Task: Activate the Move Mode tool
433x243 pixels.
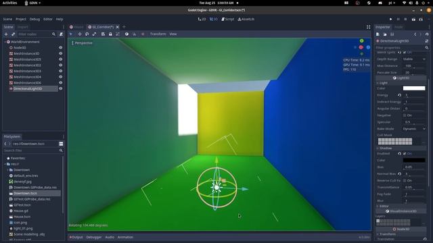Action: pyautogui.click(x=80, y=34)
